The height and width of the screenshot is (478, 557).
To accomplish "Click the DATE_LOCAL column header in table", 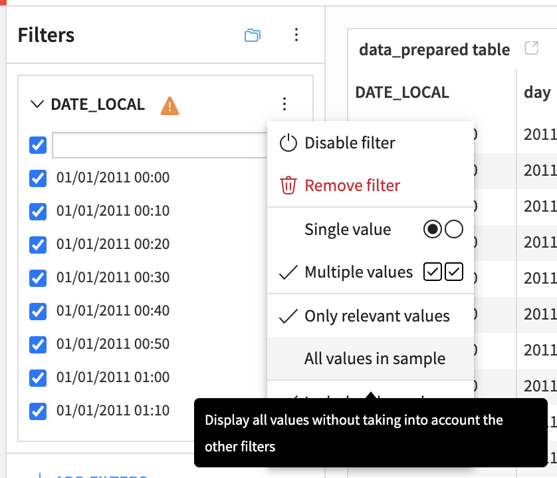I will [x=402, y=93].
